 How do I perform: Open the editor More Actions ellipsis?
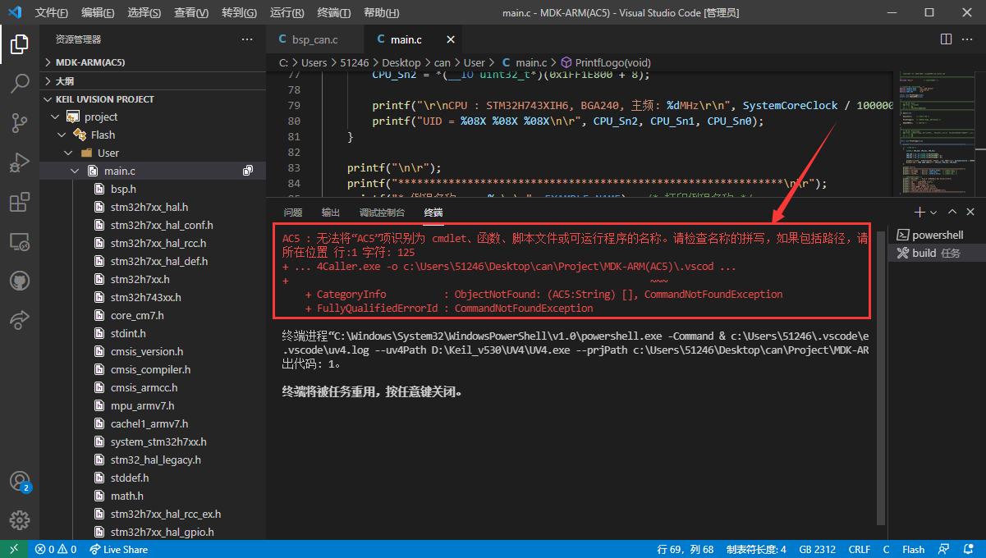pos(968,39)
